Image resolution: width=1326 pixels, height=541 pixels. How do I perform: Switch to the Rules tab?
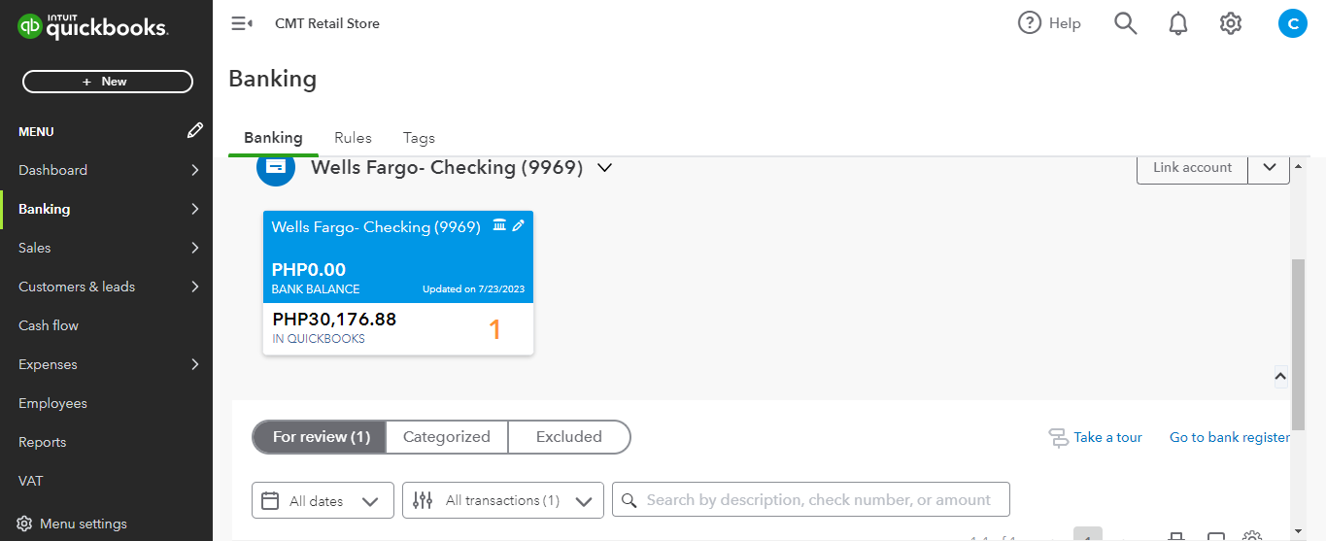tap(353, 138)
